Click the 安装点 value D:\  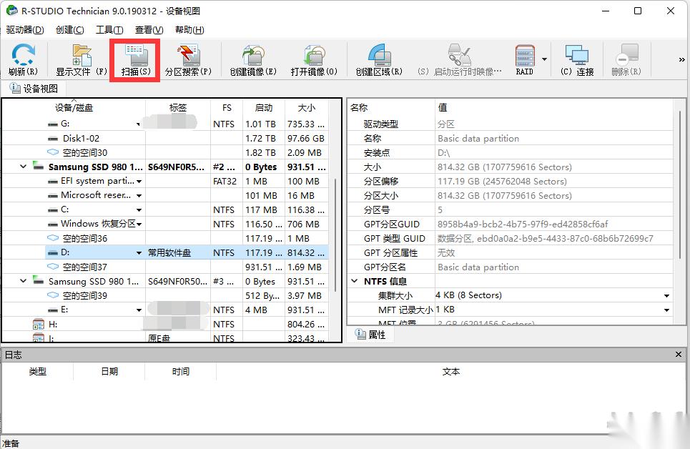pos(443,153)
